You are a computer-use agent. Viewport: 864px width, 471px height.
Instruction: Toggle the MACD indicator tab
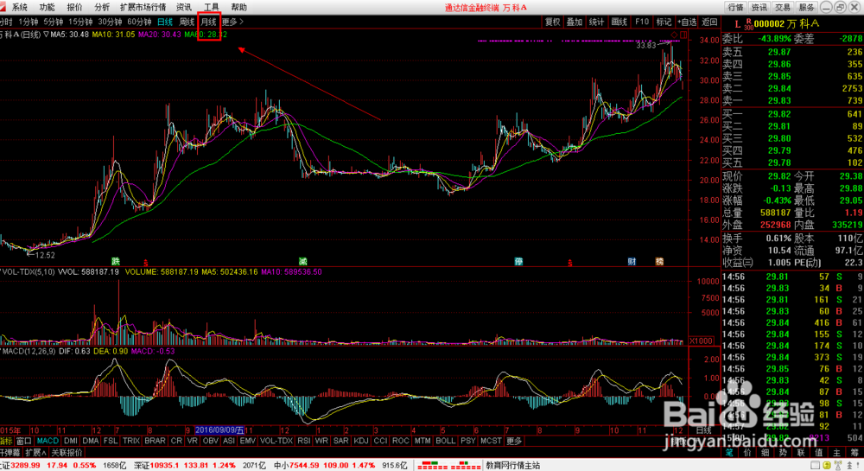(48, 441)
